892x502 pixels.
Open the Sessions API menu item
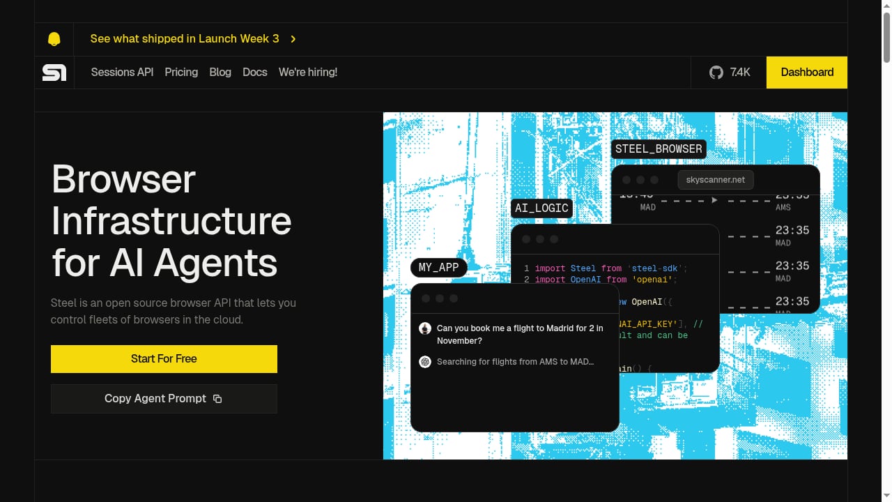click(122, 73)
